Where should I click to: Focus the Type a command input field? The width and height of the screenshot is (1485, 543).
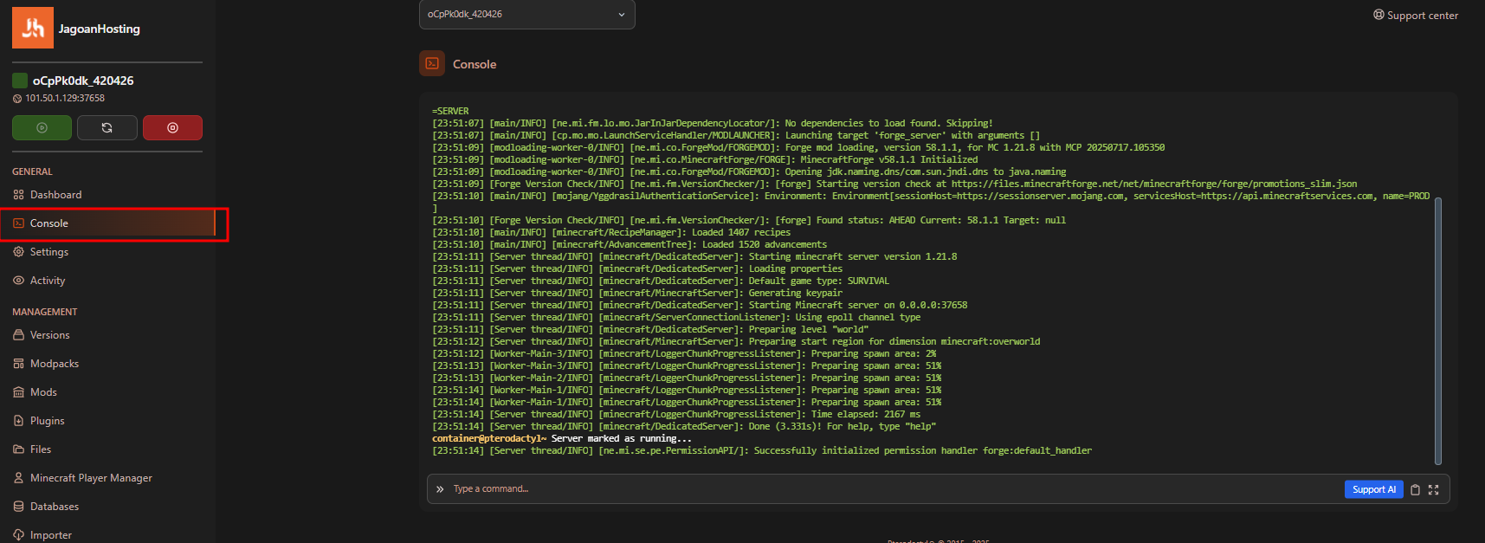point(896,489)
